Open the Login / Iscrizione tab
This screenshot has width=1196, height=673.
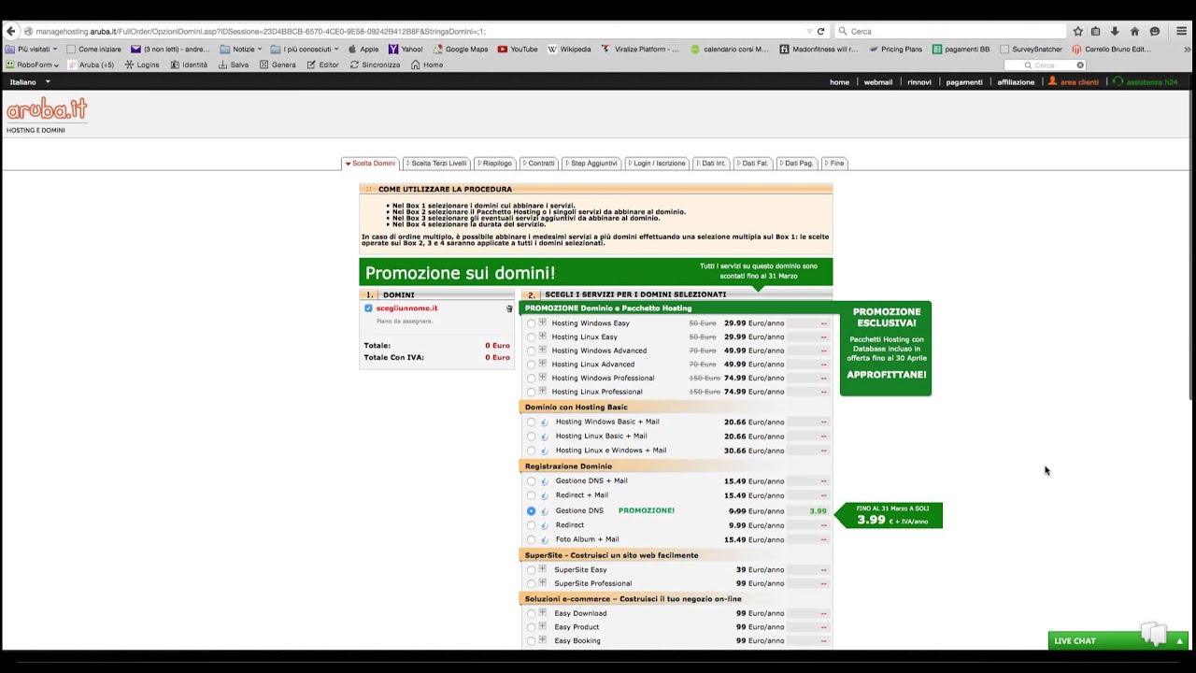click(x=657, y=164)
